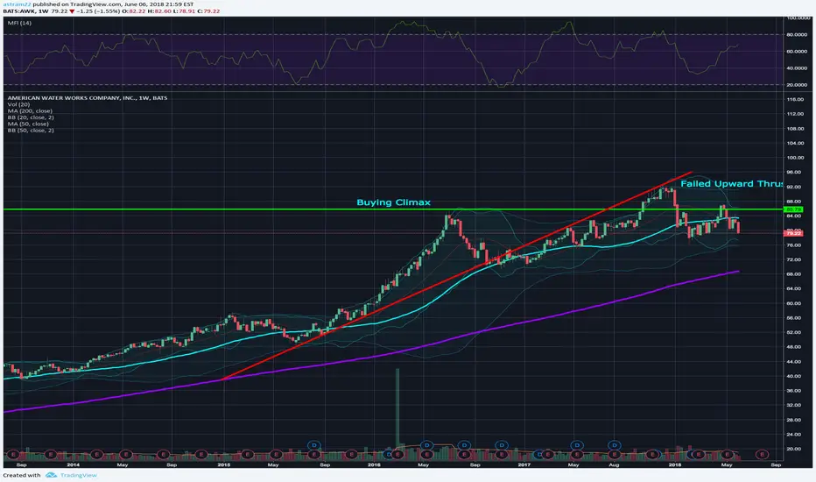Click the E earnings marker above May 2018
This screenshot has width=816, height=482.
tap(728, 454)
